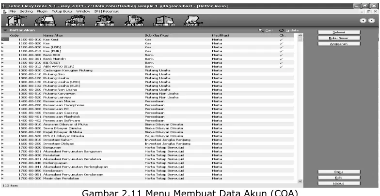
Task: Select the Akumulasi Penyusutan Kendaraan row
Action: pyautogui.click(x=147, y=175)
